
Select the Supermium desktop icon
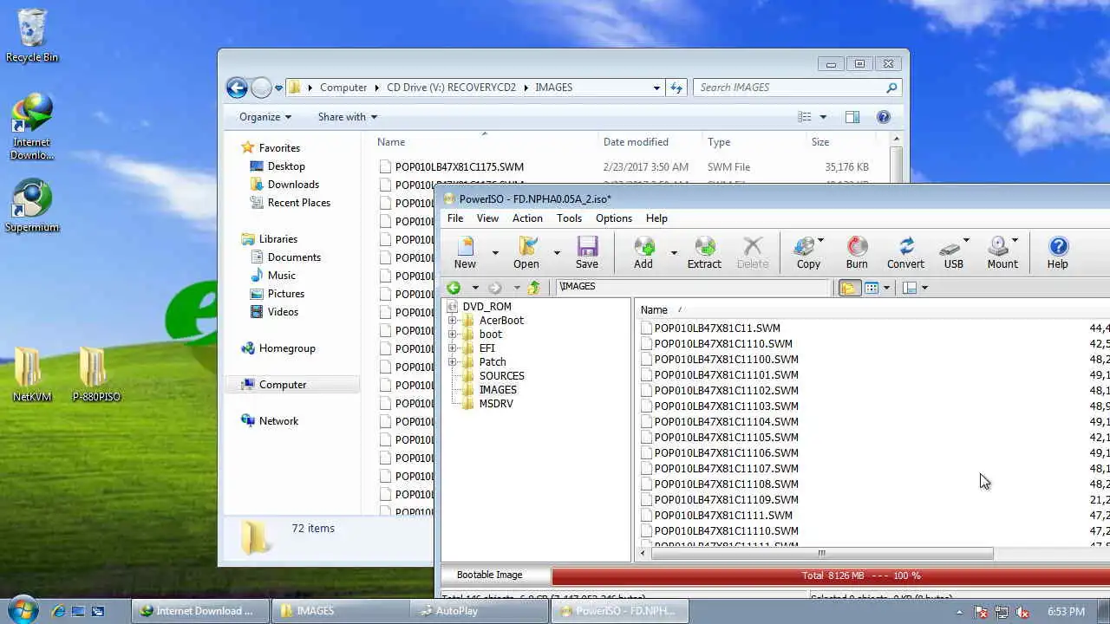[32, 205]
